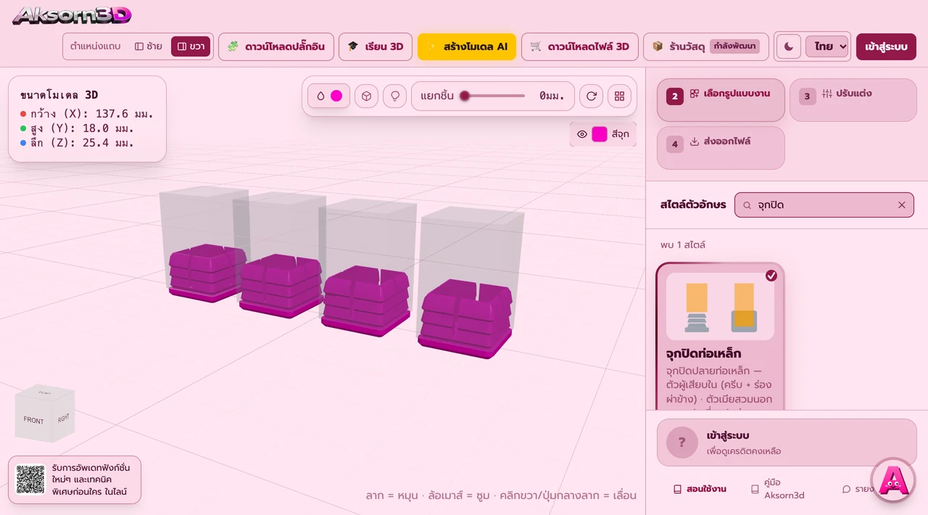Image resolution: width=928 pixels, height=515 pixels.
Task: Click the กว้าง (X): 137.6 มม. value
Action: (x=92, y=114)
